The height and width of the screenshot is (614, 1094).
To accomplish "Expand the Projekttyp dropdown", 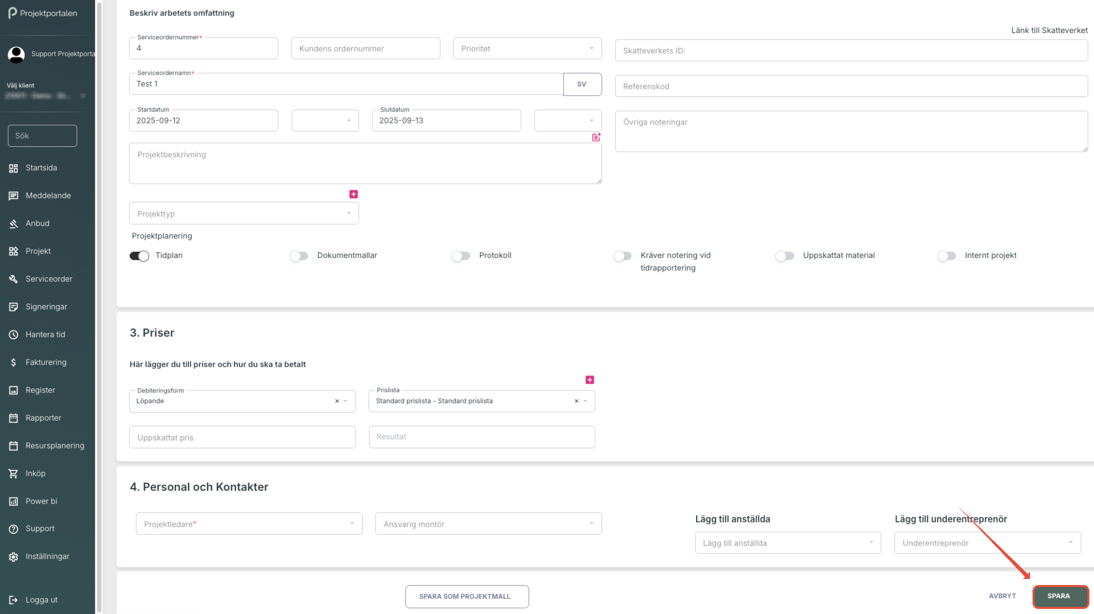I will 244,213.
